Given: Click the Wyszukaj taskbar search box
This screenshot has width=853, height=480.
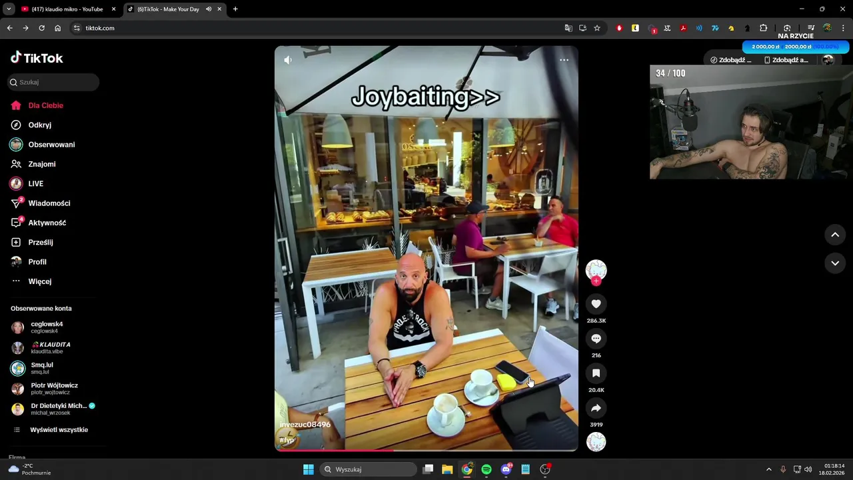Looking at the screenshot, I should [368, 469].
